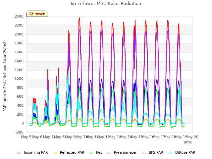Click the 2000 y-axis tick label
The height and width of the screenshot is (159, 212).
19,34
